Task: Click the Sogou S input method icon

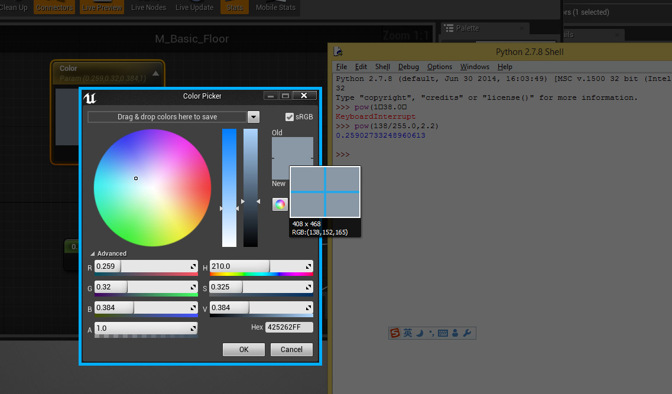Action: click(395, 333)
